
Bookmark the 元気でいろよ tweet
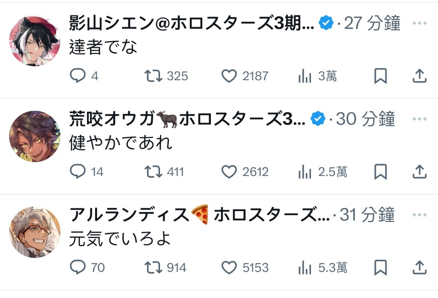tap(380, 268)
